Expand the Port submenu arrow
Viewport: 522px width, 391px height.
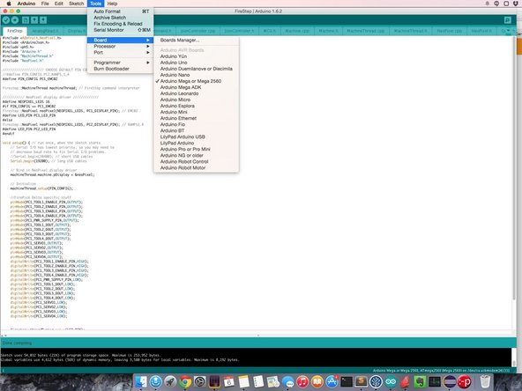[x=148, y=53]
